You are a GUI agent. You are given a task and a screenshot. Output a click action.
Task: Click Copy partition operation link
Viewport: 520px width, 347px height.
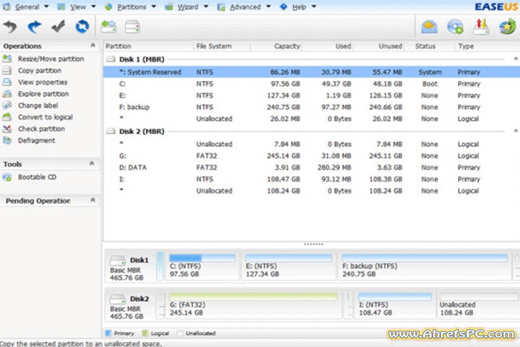pos(40,70)
